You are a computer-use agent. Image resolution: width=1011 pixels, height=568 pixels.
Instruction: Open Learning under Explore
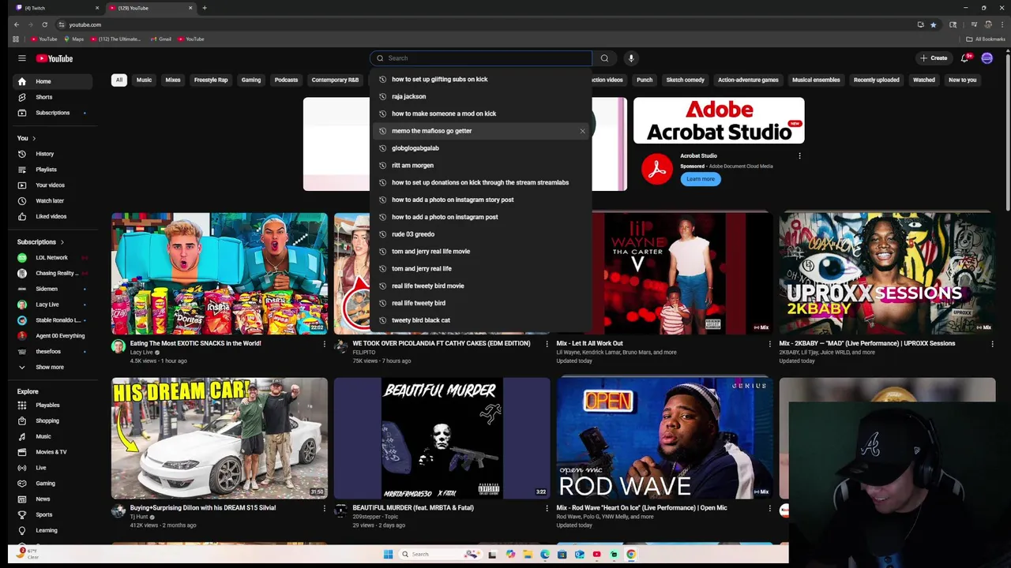click(46, 530)
